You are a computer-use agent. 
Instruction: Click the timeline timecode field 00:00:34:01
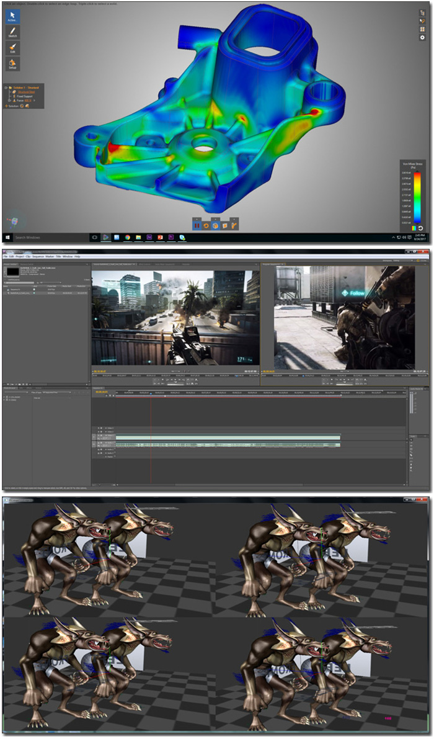pyautogui.click(x=101, y=392)
